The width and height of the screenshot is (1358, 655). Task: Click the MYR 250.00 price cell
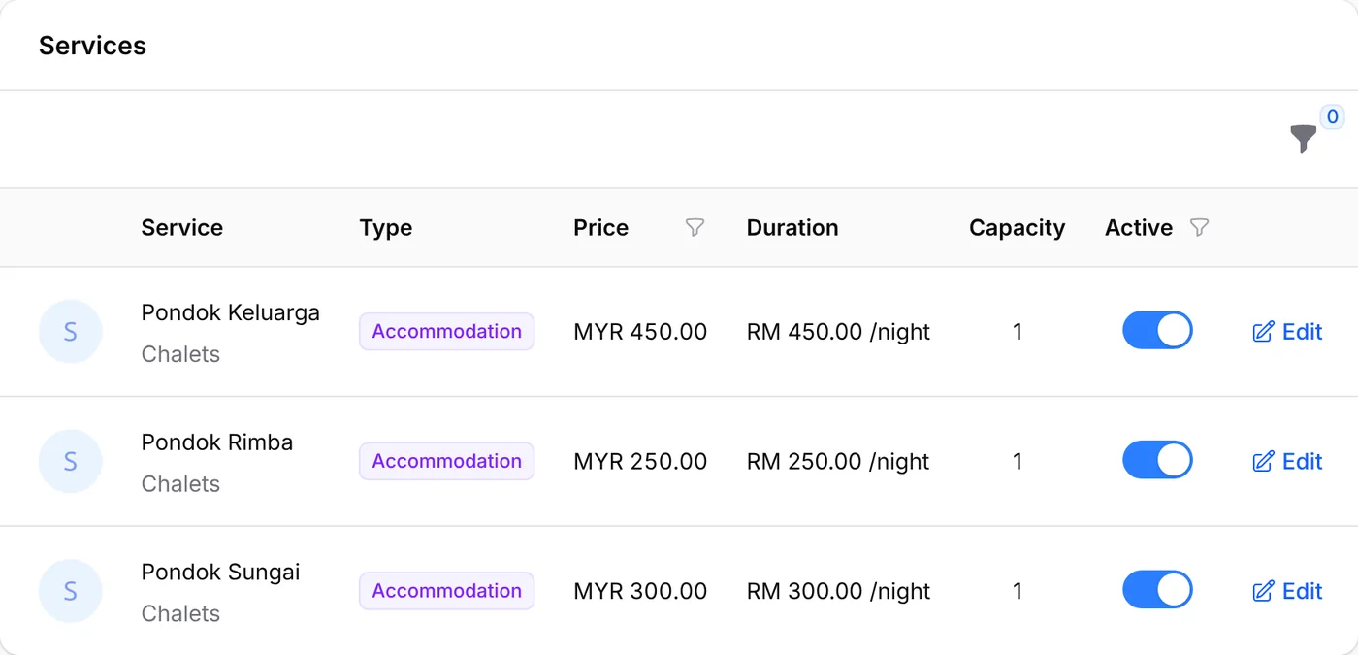pos(640,462)
